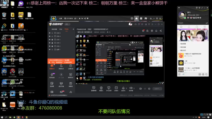Open the 房管助手 room manager assistant

61,67
